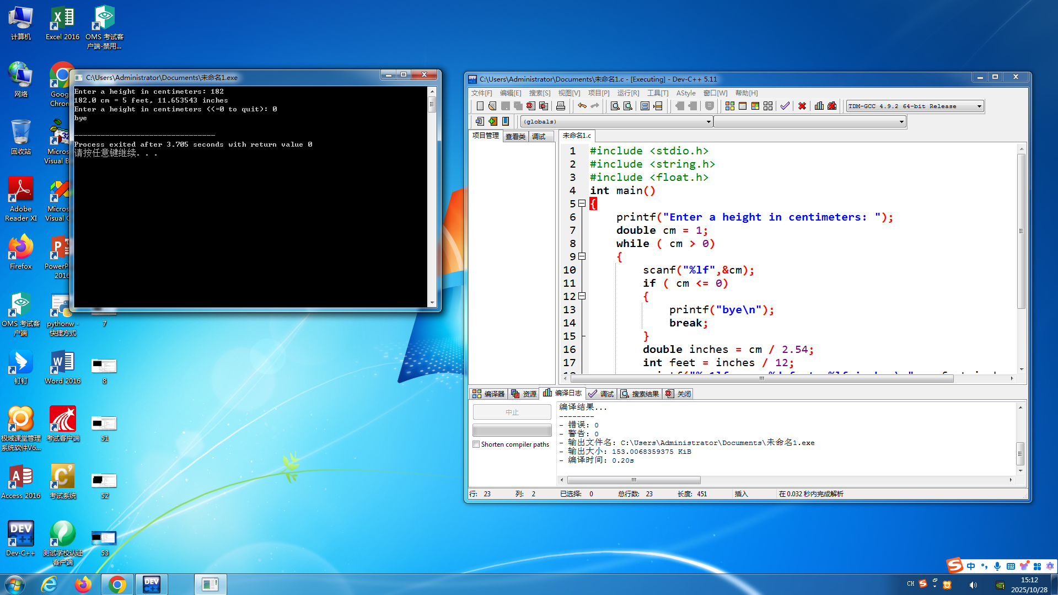The image size is (1058, 595).
Task: Click the Windows Start button
Action: tap(15, 585)
